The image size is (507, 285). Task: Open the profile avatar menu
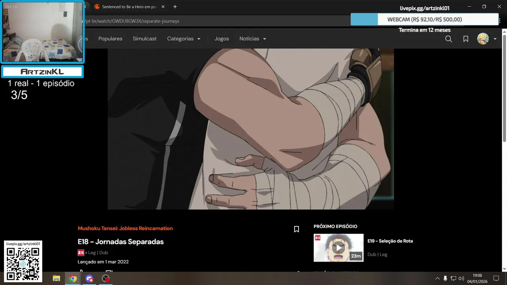(x=483, y=39)
